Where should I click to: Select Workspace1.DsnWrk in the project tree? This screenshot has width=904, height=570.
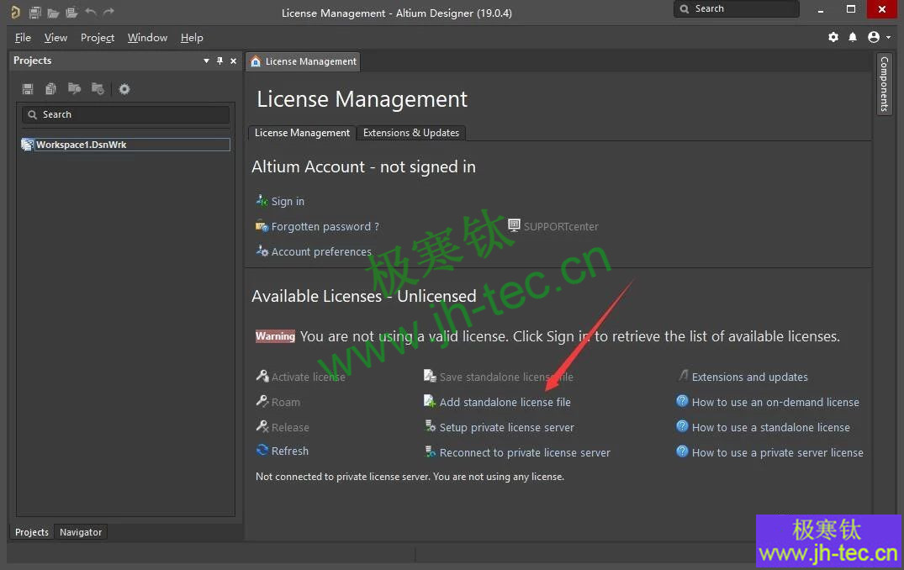tap(125, 144)
